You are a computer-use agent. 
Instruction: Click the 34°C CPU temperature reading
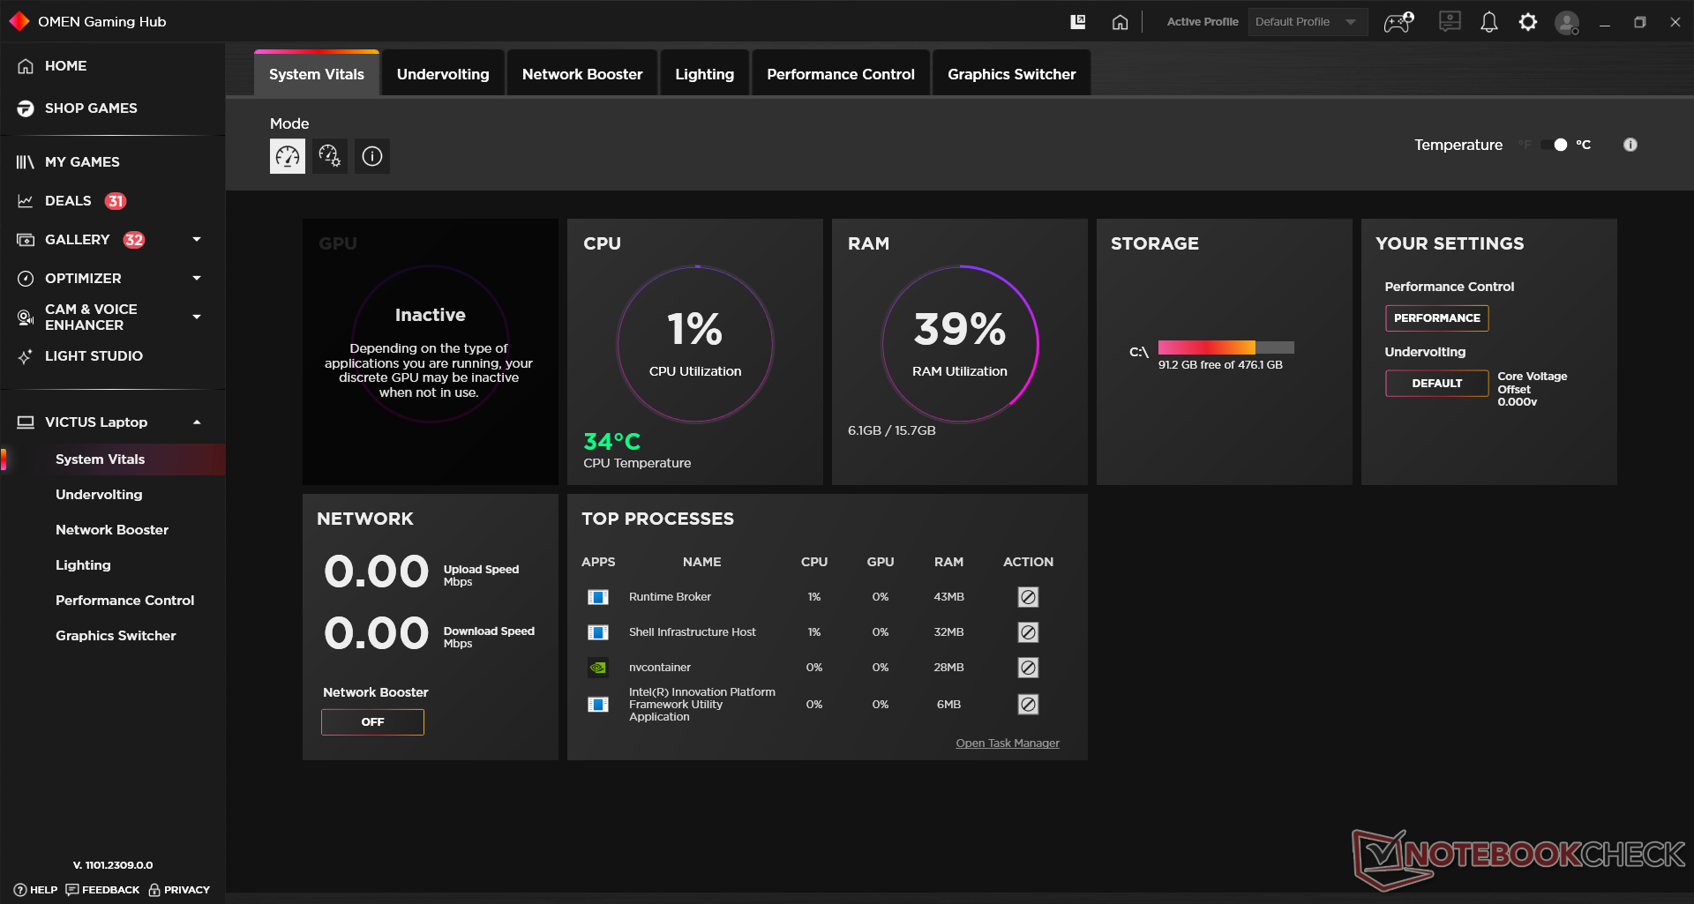click(612, 442)
